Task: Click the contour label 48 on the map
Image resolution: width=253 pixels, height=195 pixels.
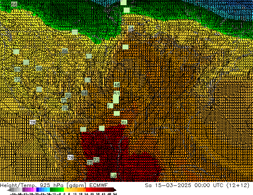Action: point(117,85)
